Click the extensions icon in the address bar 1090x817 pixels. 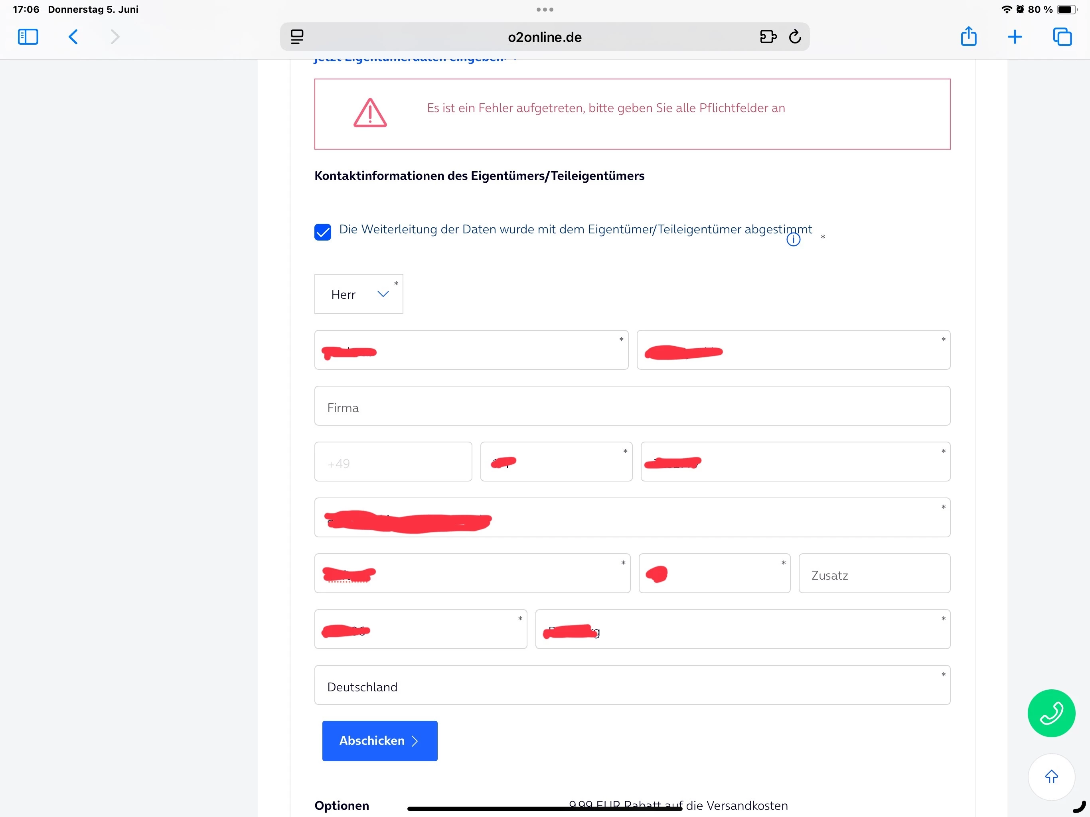click(x=768, y=37)
